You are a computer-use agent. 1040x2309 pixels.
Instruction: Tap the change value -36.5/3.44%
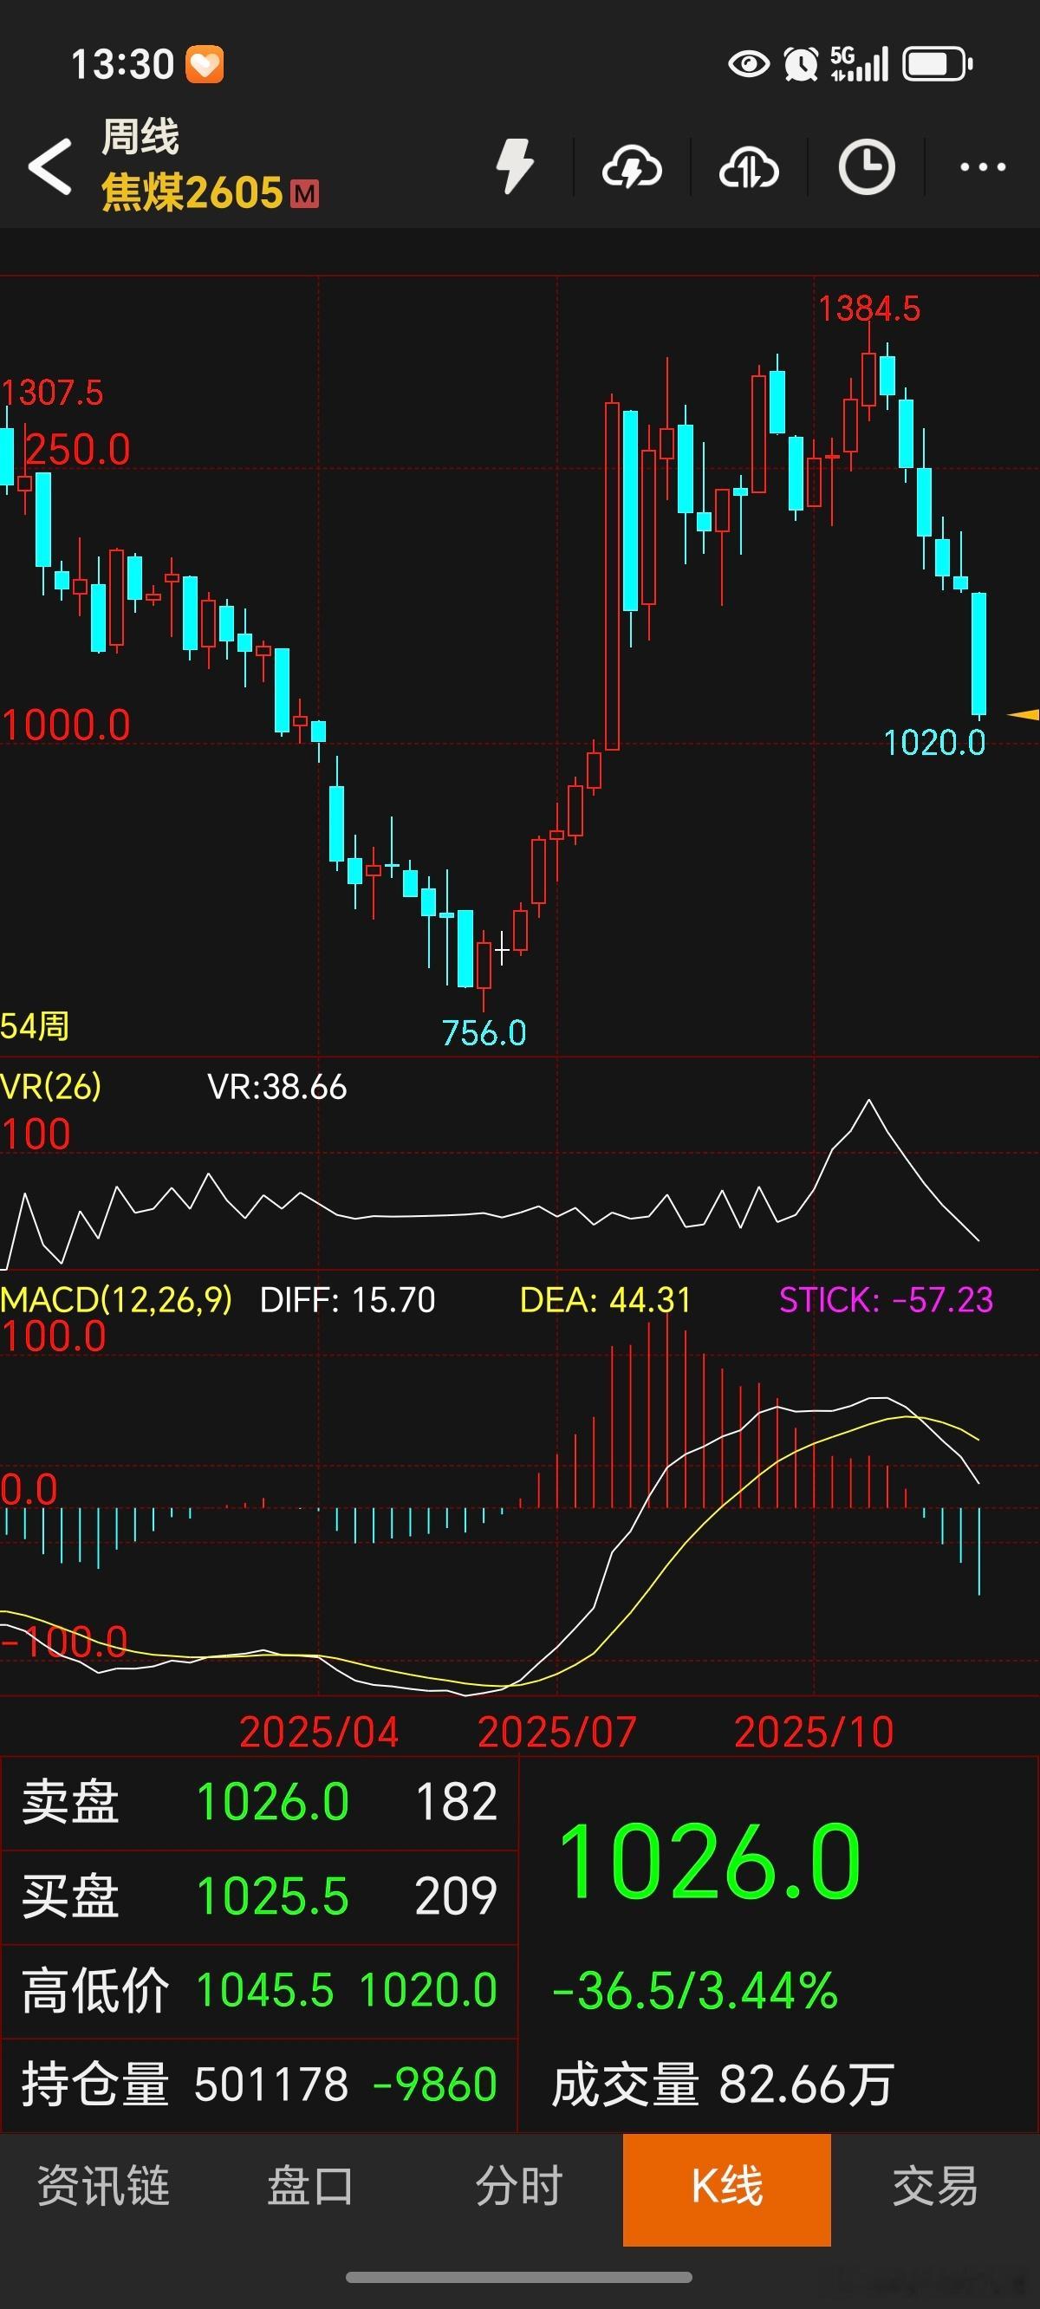pyautogui.click(x=696, y=1990)
